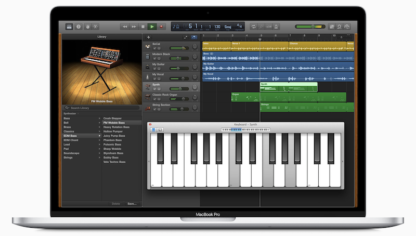The width and height of the screenshot is (416, 236).
Task: Click the Record button
Action: pyautogui.click(x=162, y=26)
